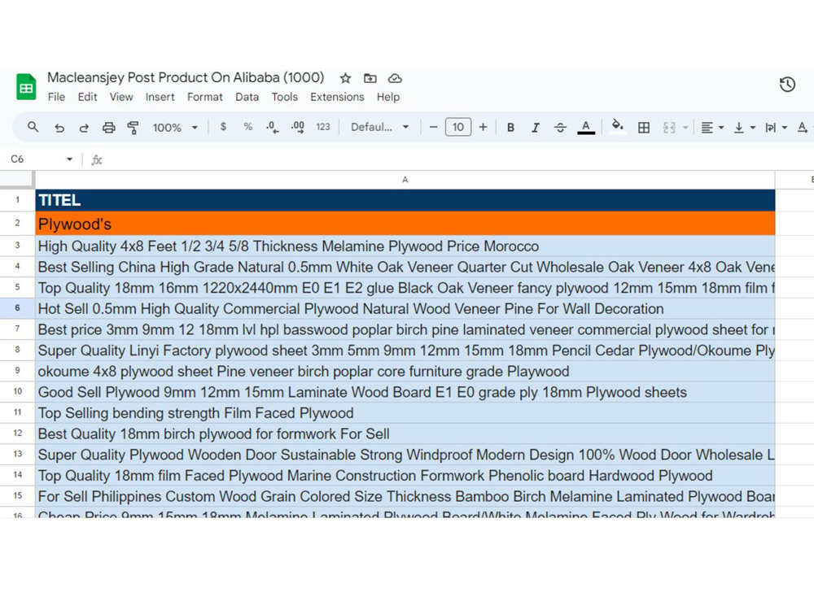Select Top Selling bending strength cell
The width and height of the screenshot is (814, 610).
click(405, 413)
